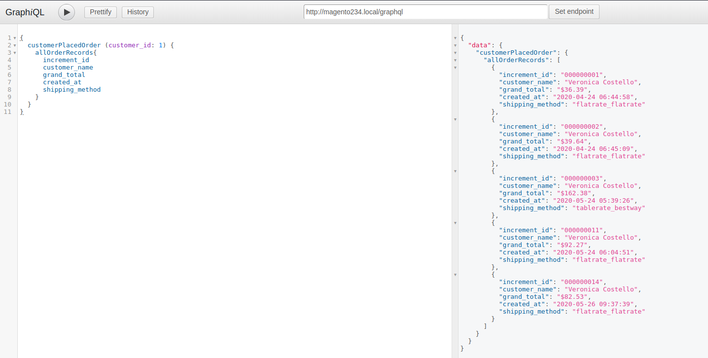Open the History panel

137,12
